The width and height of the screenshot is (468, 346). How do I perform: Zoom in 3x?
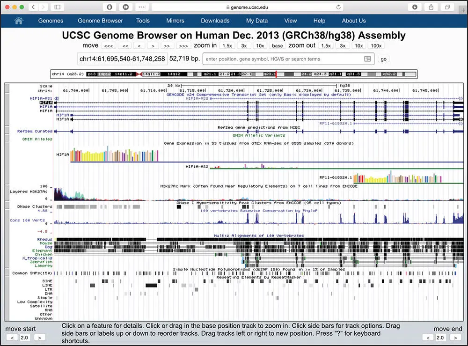pos(244,46)
